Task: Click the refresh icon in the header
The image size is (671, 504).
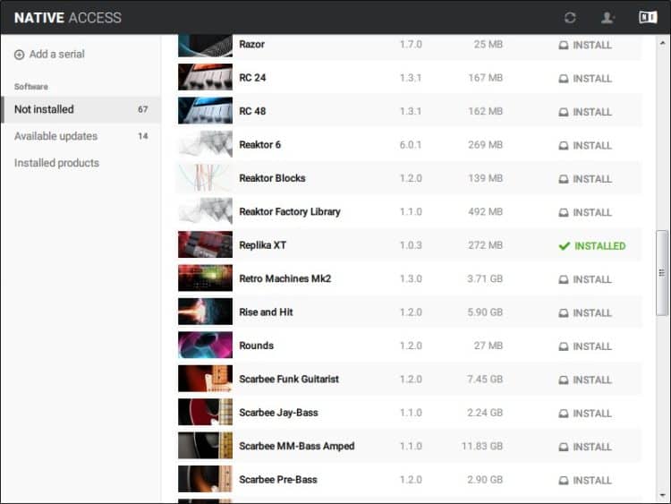Action: 570,18
